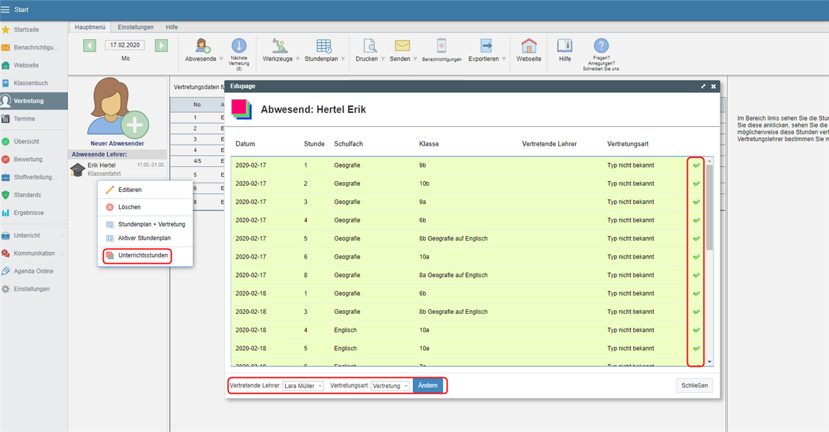Screen dimensions: 829x432
Task: Click the Ändern button
Action: [428, 386]
